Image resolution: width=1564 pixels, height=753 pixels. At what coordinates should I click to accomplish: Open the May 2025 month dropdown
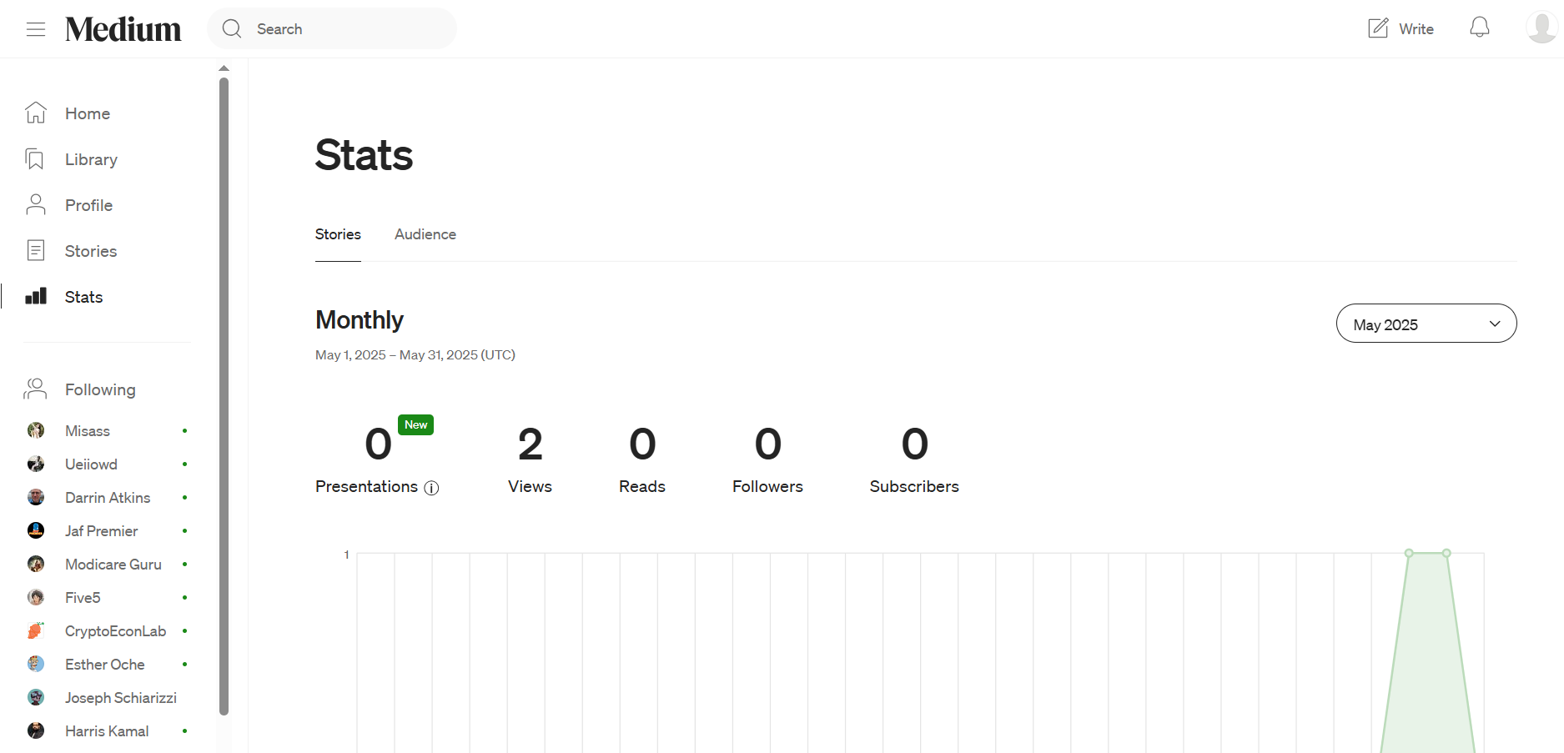point(1426,324)
